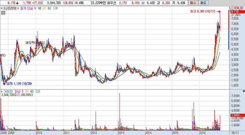Open the table grid icon below KJ프리텍
245x135 pixels.
point(3,13)
